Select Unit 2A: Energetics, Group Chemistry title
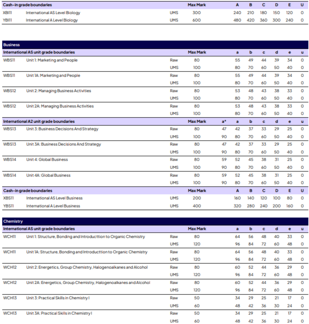 tap(88, 283)
